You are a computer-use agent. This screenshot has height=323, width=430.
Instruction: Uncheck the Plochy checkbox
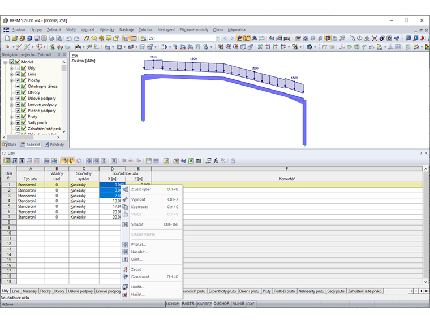[x=18, y=80]
